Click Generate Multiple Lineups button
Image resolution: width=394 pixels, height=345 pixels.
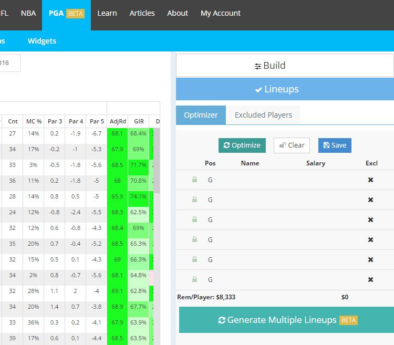pyautogui.click(x=287, y=320)
